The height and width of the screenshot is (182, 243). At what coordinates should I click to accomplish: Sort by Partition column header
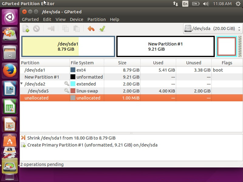tap(45, 63)
